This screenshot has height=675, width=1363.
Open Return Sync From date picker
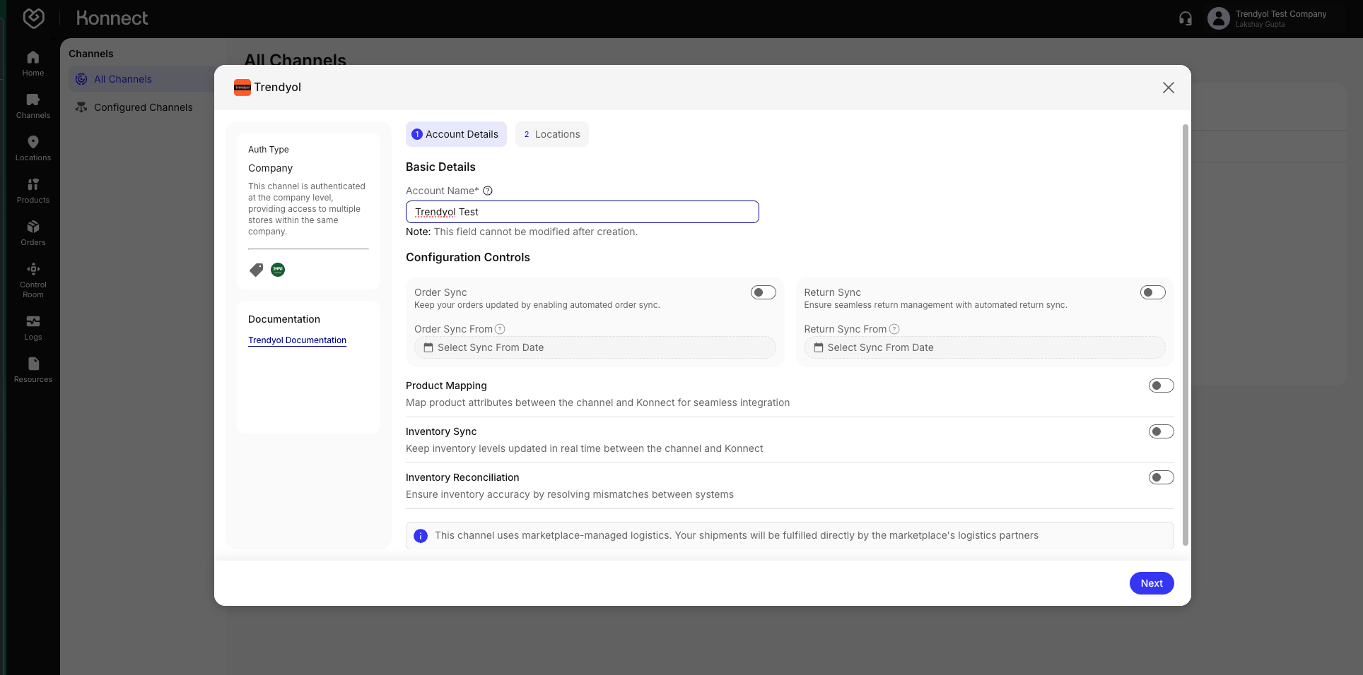click(x=985, y=347)
